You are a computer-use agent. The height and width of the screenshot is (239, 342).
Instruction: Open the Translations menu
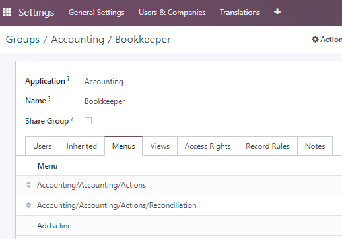240,13
